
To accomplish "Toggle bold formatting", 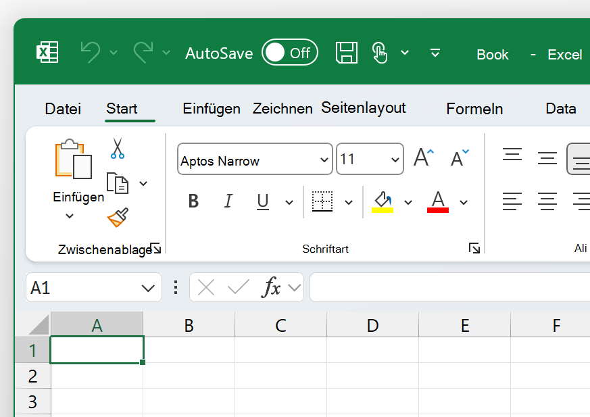I will [x=193, y=201].
